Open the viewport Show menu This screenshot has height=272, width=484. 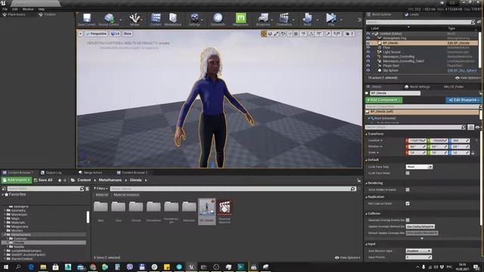click(128, 33)
